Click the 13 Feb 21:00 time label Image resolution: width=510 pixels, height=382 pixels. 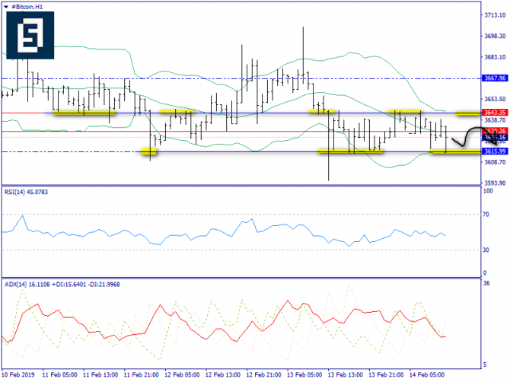pos(386,375)
